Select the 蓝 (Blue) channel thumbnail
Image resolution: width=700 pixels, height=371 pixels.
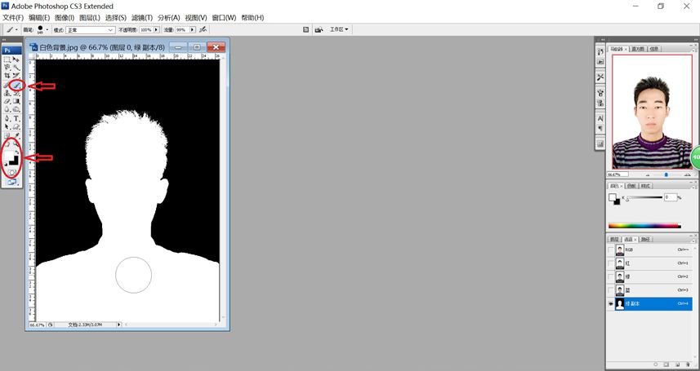click(620, 290)
